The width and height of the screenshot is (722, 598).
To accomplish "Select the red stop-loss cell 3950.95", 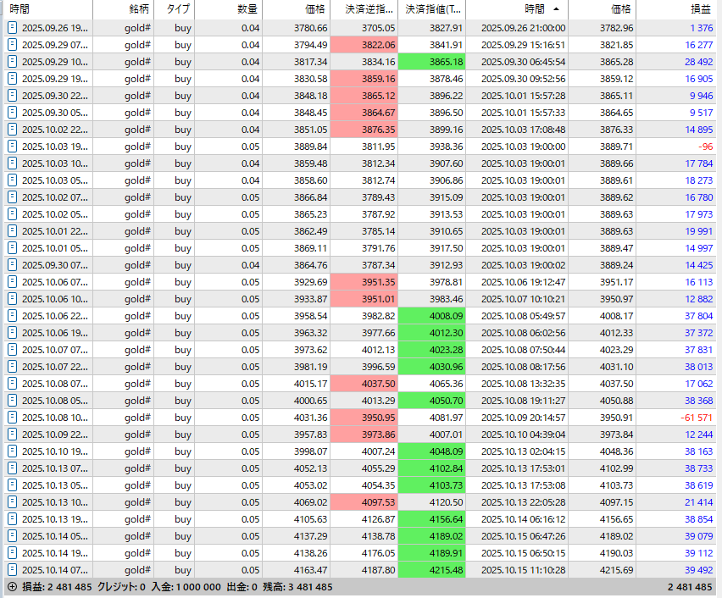I will click(364, 418).
